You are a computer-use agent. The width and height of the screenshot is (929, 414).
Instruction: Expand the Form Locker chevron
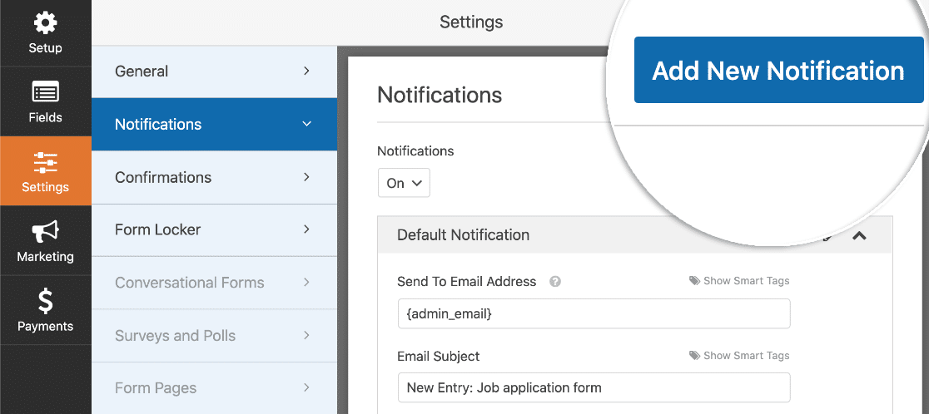click(x=306, y=229)
